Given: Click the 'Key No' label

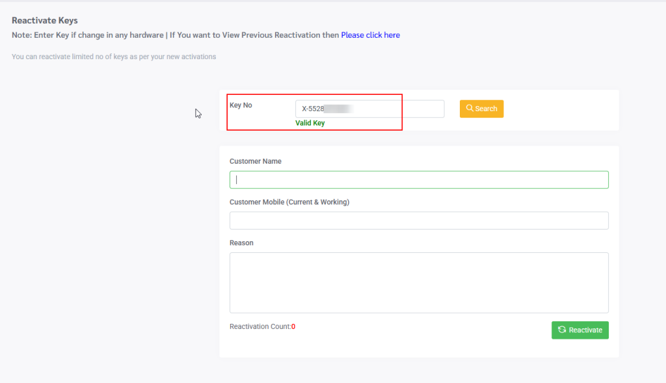Looking at the screenshot, I should coord(241,105).
